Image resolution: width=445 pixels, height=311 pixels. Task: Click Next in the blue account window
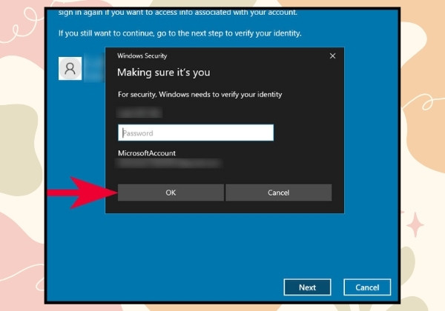(x=307, y=287)
